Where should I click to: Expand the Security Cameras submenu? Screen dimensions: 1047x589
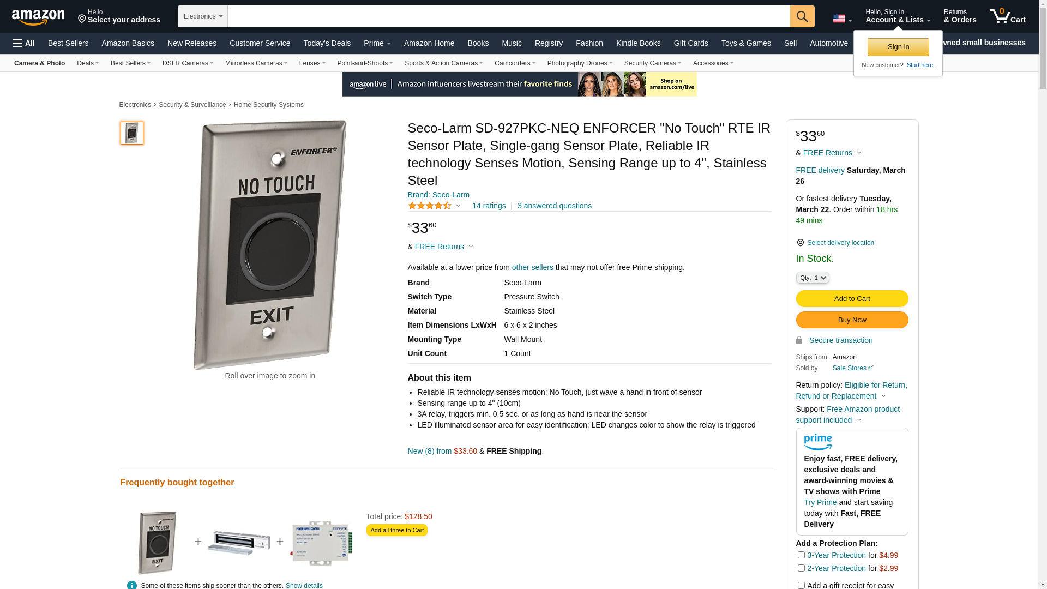pos(652,63)
